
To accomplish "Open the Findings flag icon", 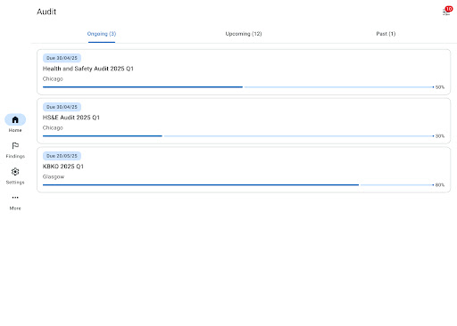I will (x=15, y=146).
